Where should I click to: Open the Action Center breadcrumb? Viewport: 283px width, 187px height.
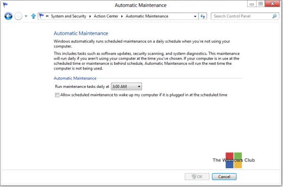106,16
